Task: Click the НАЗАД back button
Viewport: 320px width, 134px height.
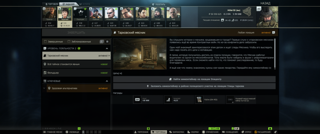Action: [265, 3]
